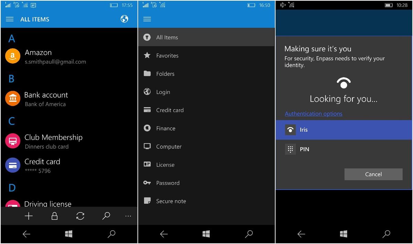Open the sync icon in bottom toolbar

click(80, 216)
